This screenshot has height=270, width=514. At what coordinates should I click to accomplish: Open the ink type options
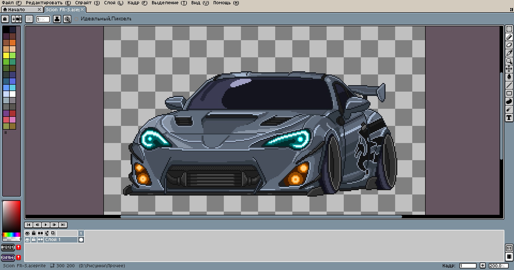pyautogui.click(x=57, y=19)
